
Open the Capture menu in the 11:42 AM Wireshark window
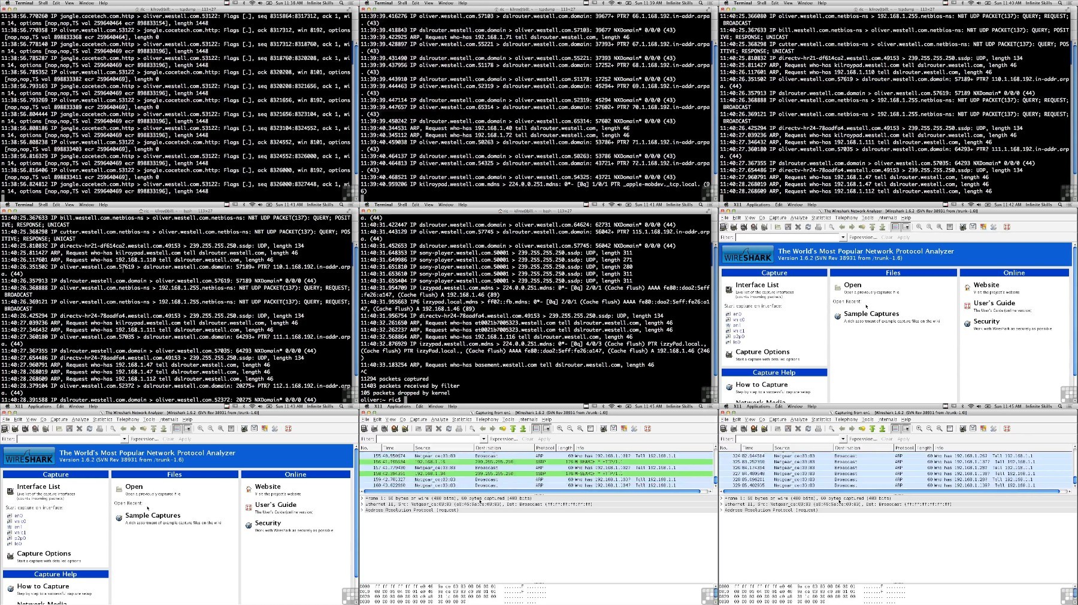coord(777,218)
